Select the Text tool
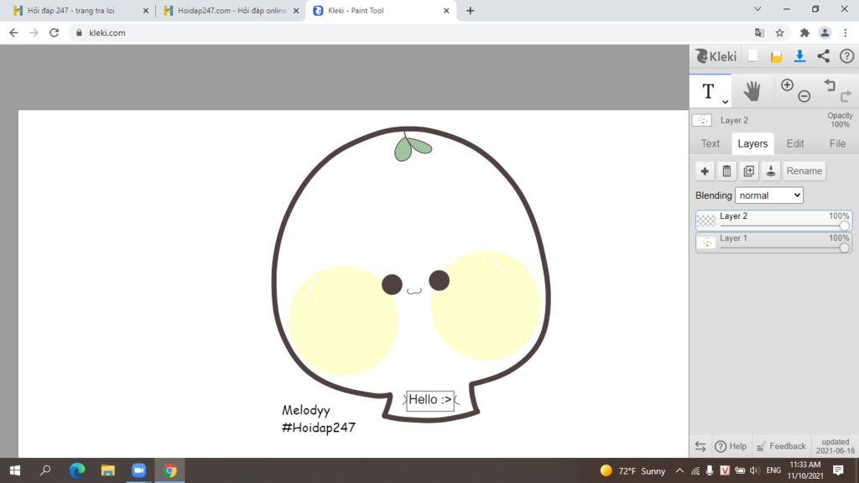The width and height of the screenshot is (859, 483). coord(708,91)
